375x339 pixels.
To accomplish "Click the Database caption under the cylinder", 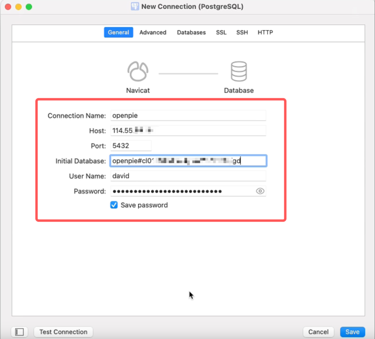I will coord(239,90).
